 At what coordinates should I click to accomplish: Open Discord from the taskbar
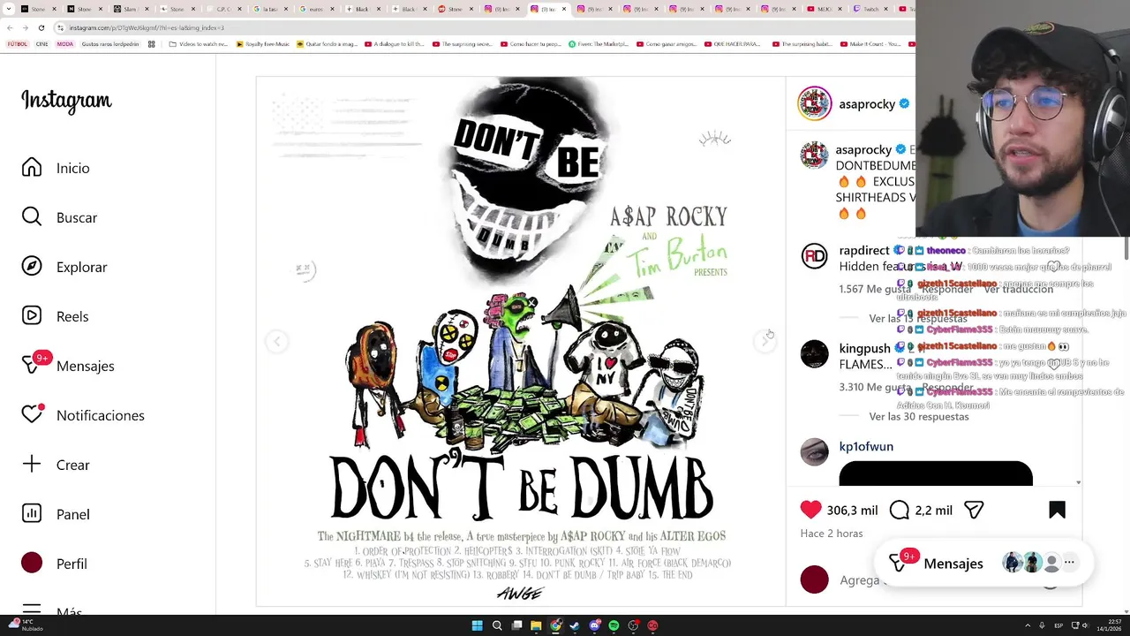[594, 625]
